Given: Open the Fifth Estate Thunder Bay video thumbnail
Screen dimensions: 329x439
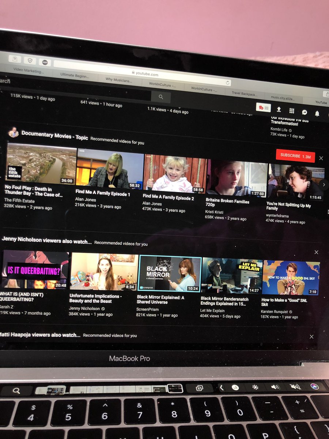Looking at the screenshot, I should 41,164.
